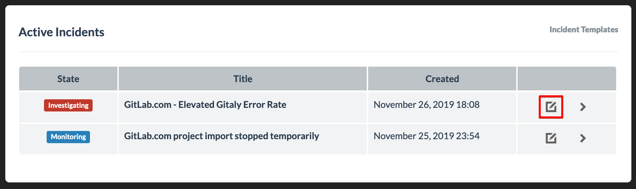Sort by the Title column header

(243, 79)
